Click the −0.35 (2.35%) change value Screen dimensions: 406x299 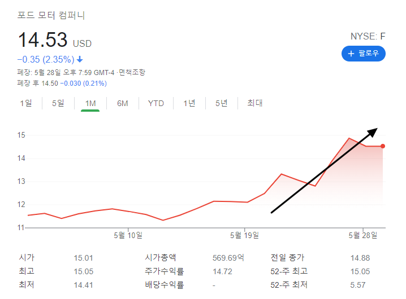[46, 59]
